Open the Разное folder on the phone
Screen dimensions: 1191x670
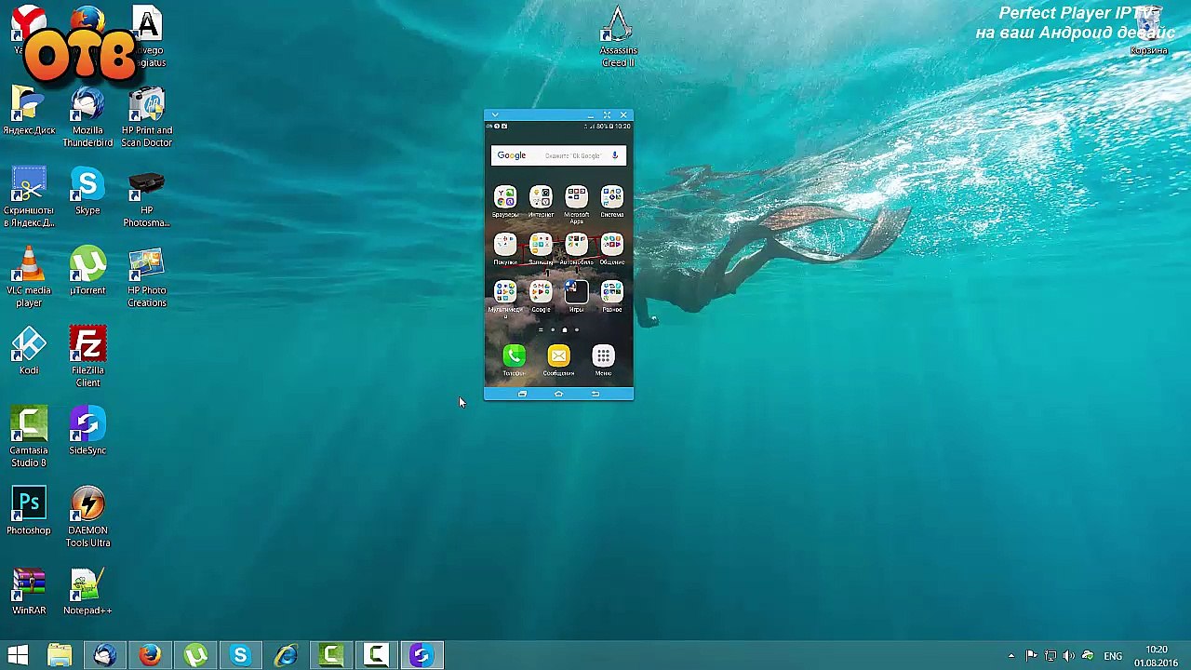[x=611, y=296]
